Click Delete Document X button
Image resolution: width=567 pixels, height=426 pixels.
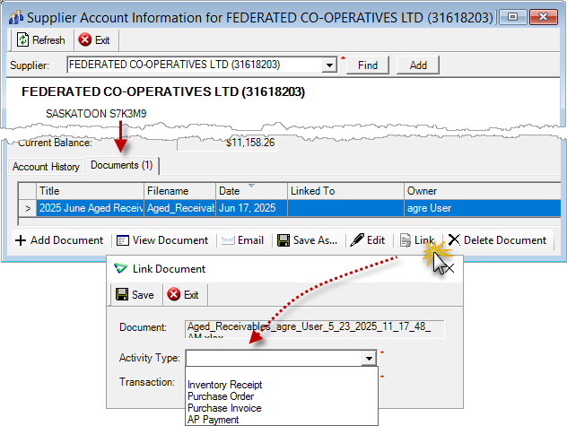point(497,240)
